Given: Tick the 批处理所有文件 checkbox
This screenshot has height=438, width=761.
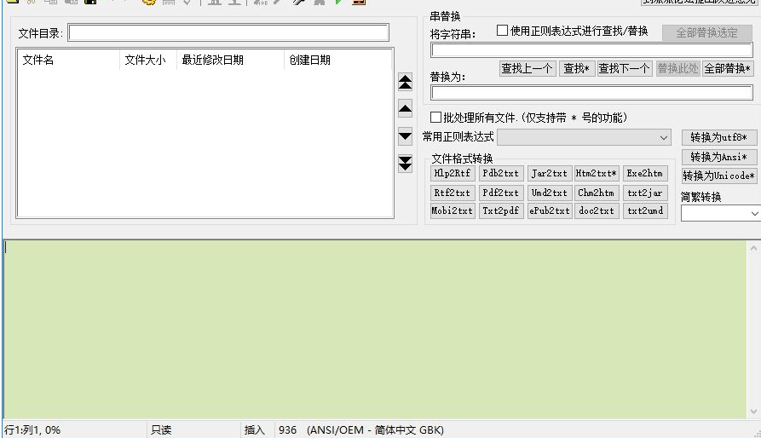Looking at the screenshot, I should coord(436,118).
